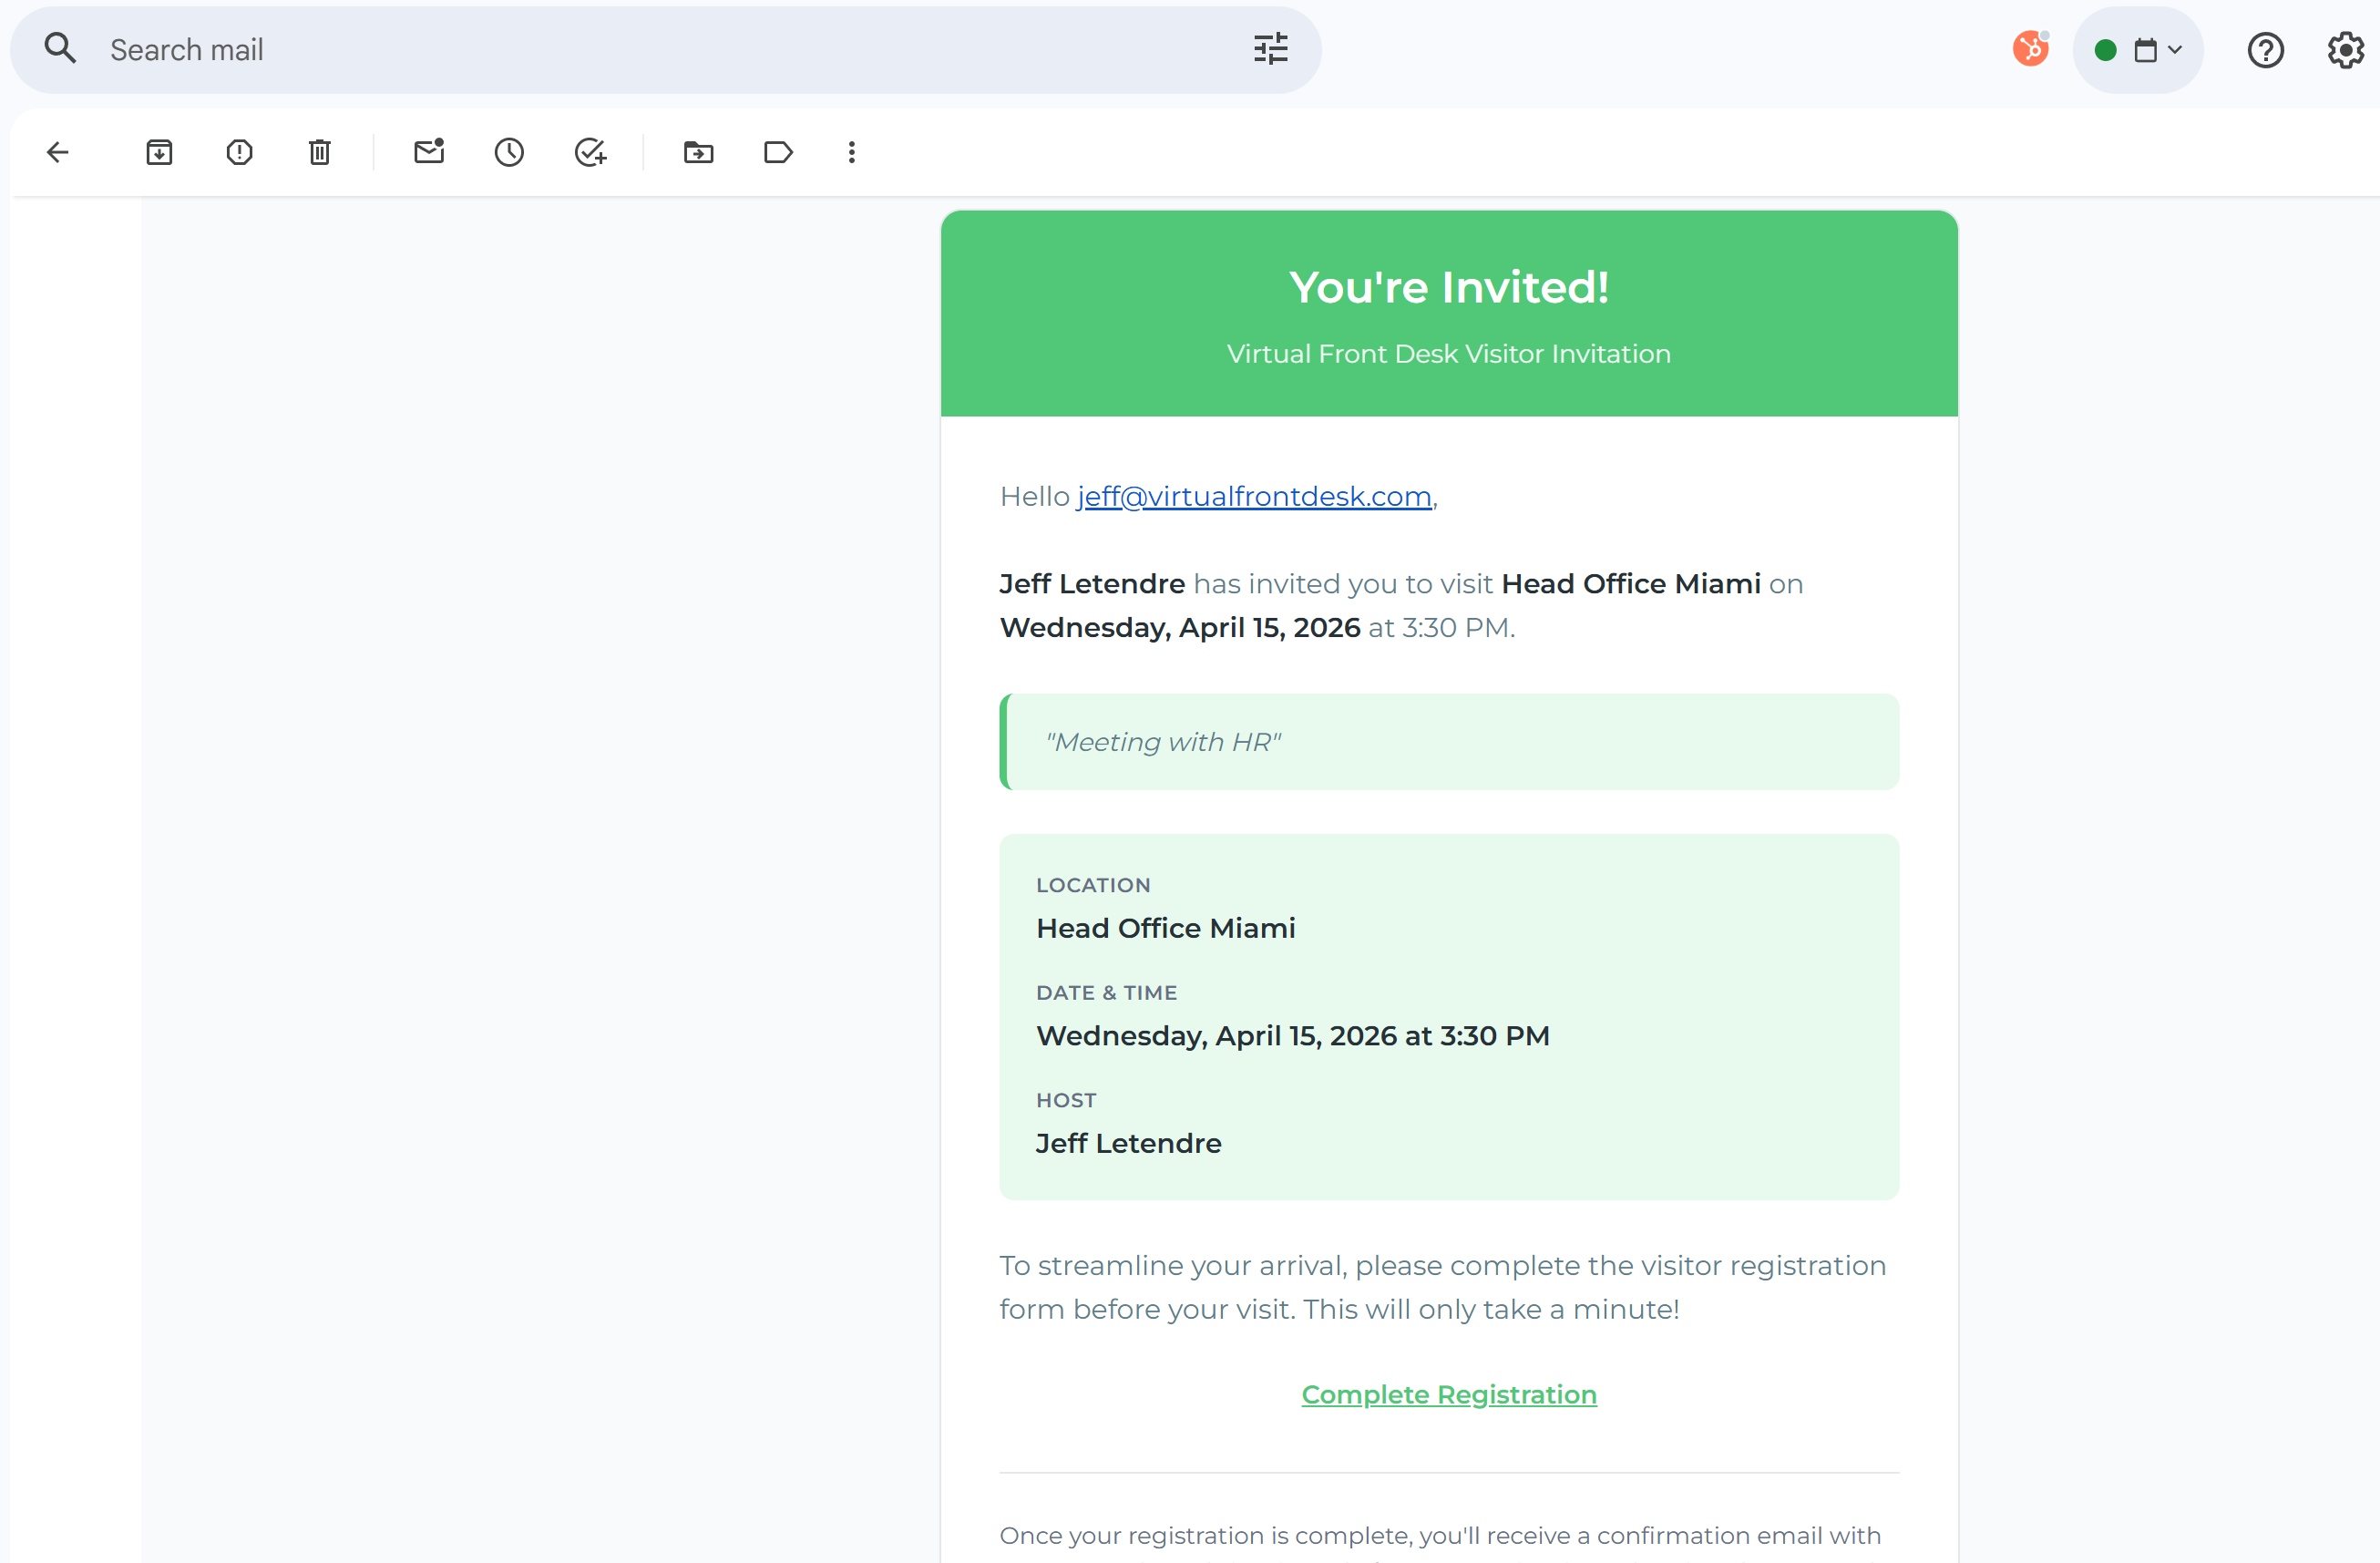Click the HubSpot extension icon
2380x1563 pixels.
pos(2030,49)
